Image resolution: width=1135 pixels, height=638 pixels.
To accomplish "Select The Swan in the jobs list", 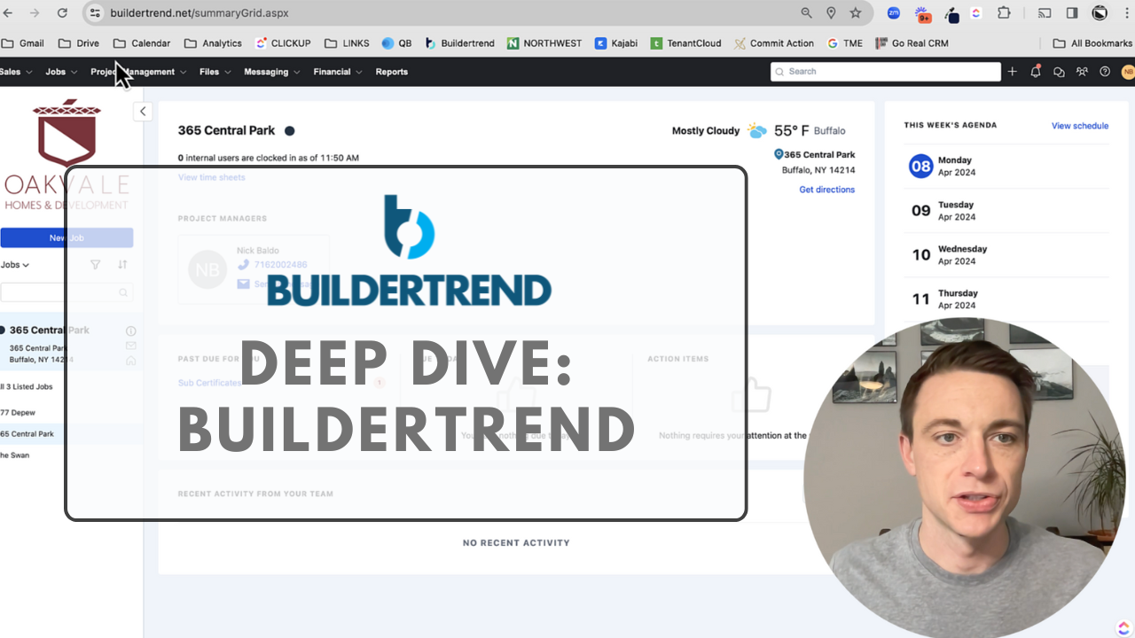I will click(x=15, y=455).
